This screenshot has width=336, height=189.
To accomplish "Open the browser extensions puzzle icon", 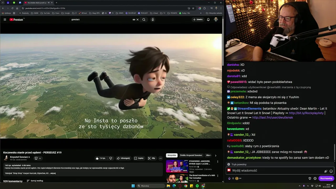I will 204,8.
